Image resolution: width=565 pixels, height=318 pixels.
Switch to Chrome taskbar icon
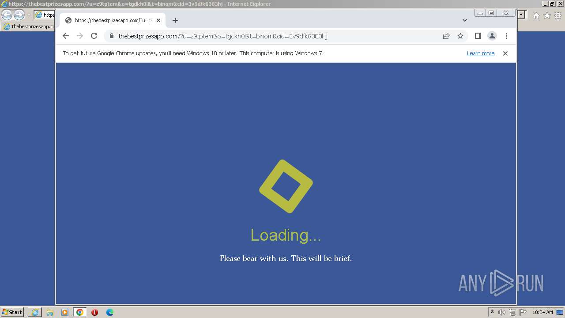[x=80, y=312]
